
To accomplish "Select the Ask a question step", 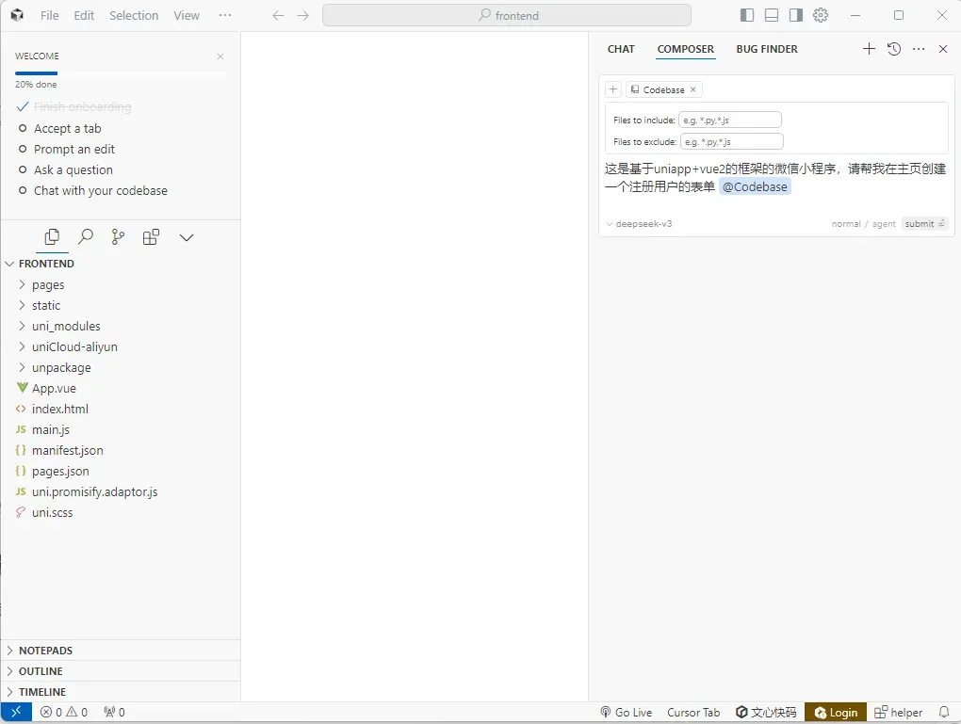I will pos(73,170).
